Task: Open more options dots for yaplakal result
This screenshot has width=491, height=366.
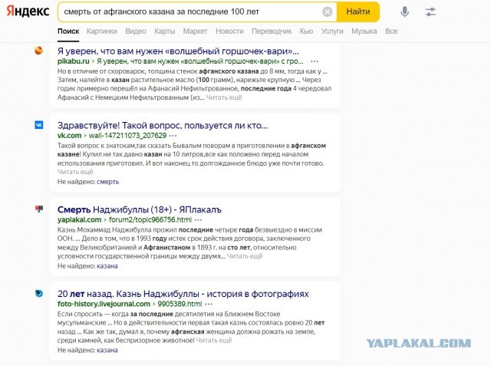Action: (x=198, y=220)
